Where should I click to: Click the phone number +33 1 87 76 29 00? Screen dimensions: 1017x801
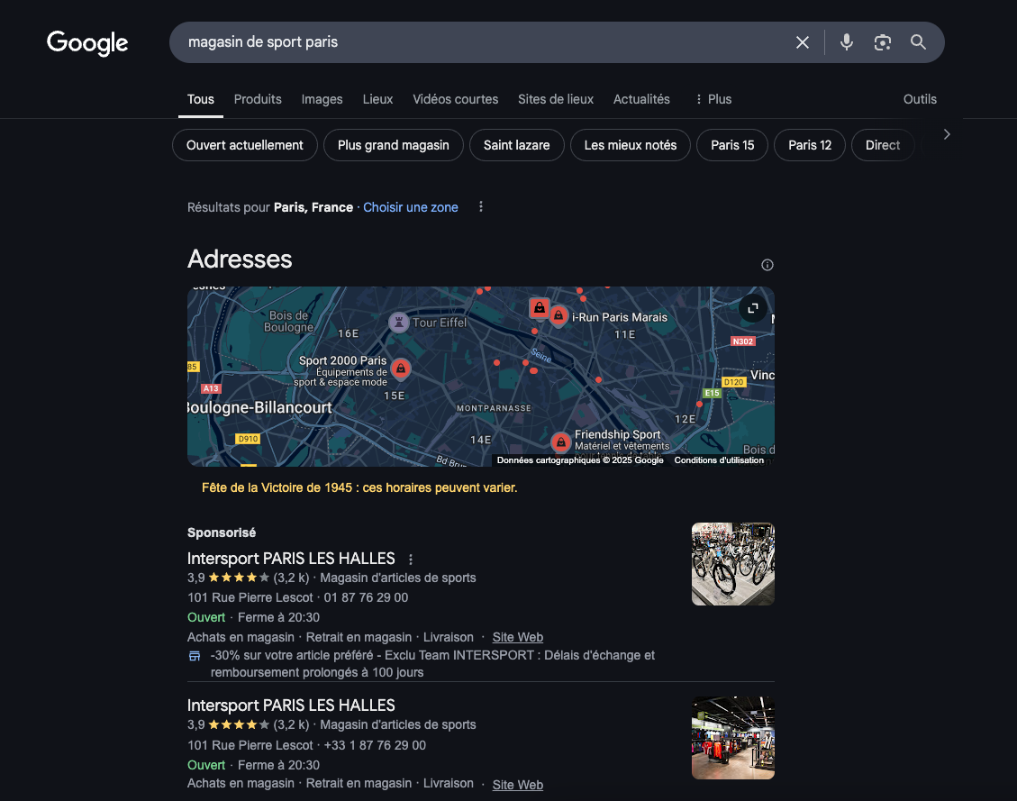pos(375,746)
